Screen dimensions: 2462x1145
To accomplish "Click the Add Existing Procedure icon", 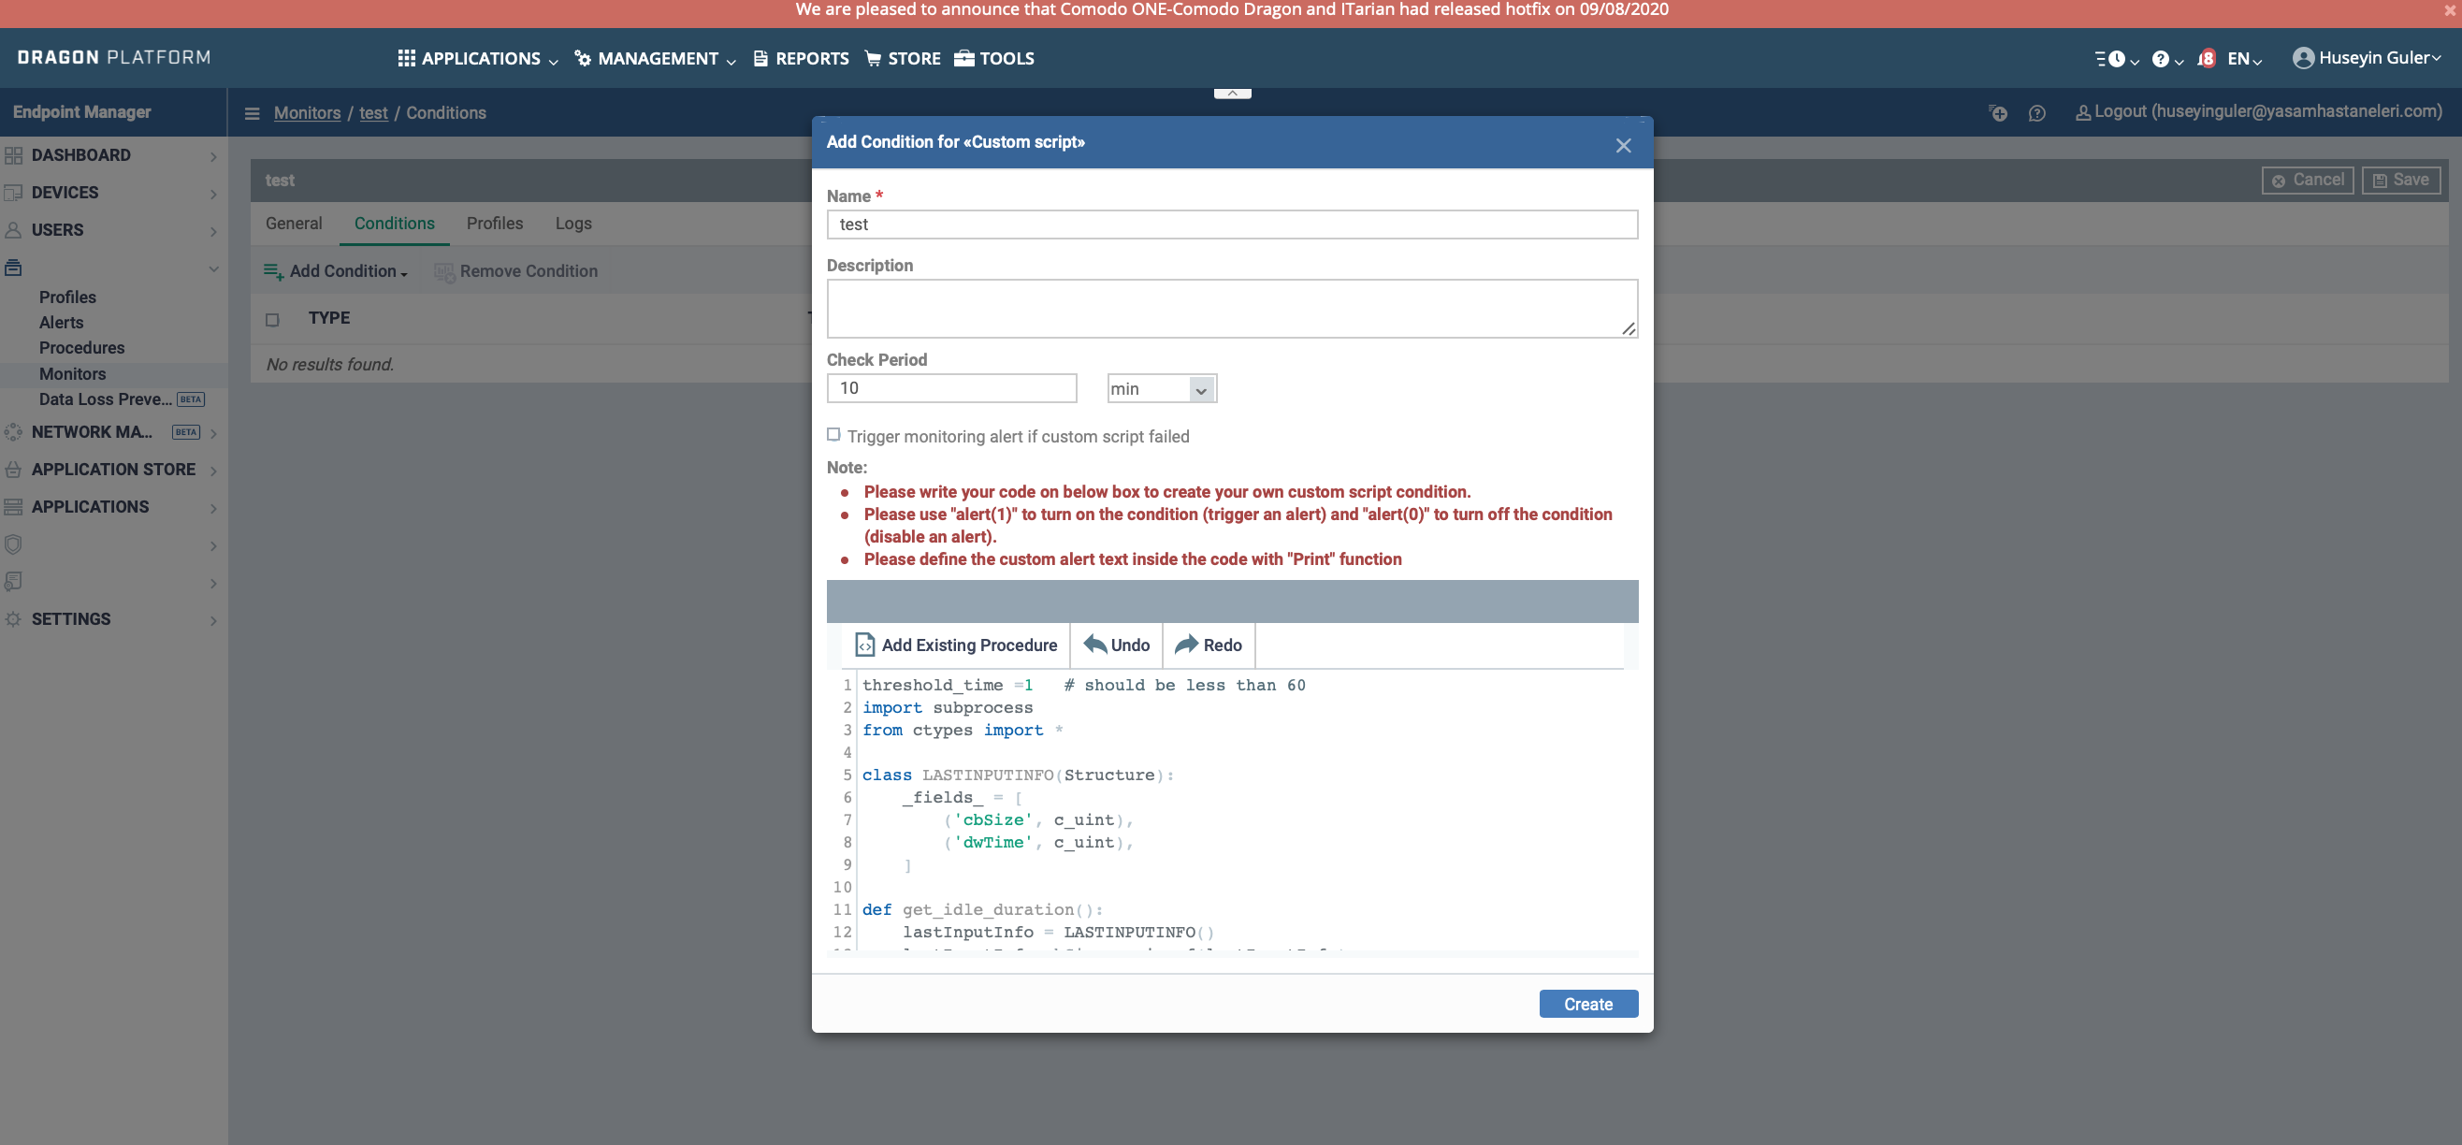I will pos(864,645).
